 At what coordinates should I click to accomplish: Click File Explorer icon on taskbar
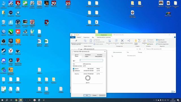click(x=21, y=100)
